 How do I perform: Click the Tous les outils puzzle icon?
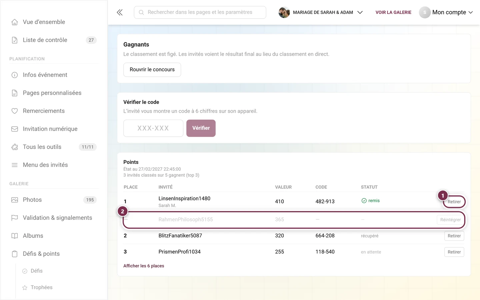coord(15,147)
